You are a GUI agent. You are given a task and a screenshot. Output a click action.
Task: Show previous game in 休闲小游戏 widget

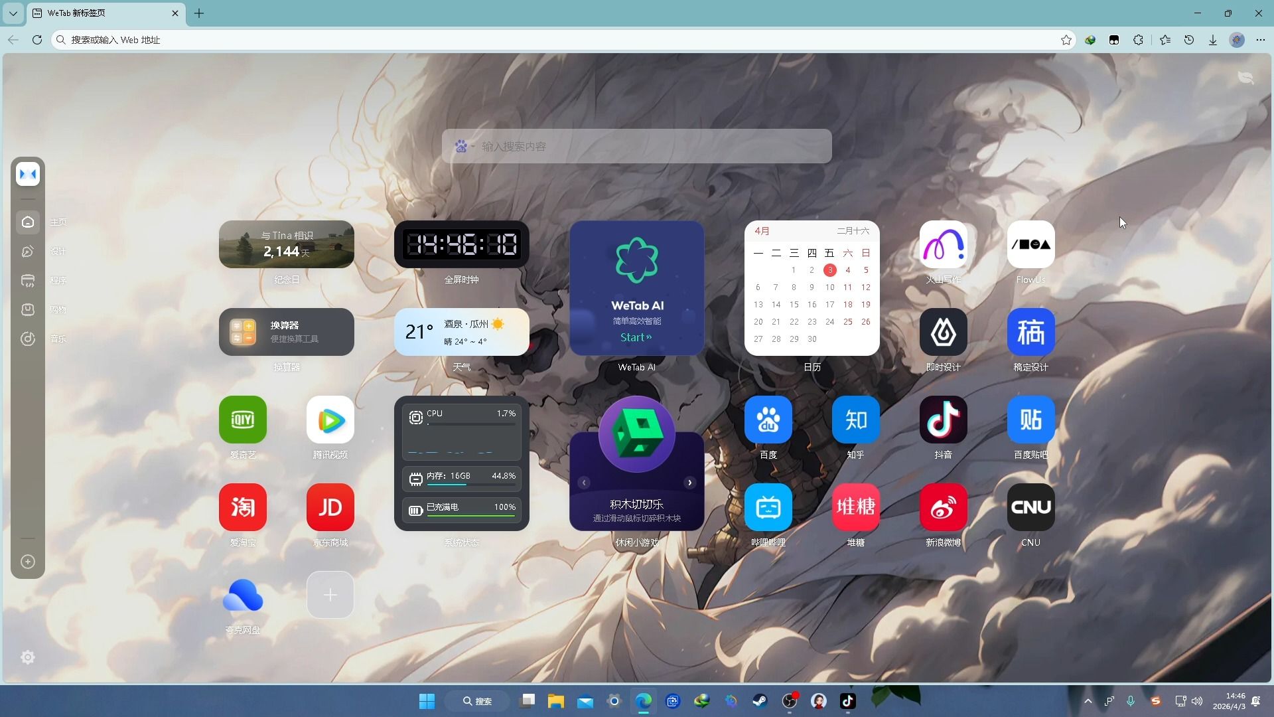tap(584, 483)
